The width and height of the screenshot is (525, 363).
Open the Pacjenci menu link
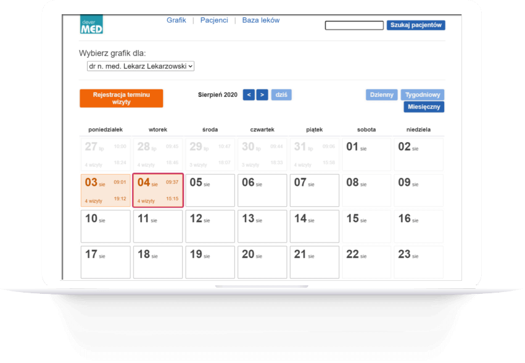214,20
